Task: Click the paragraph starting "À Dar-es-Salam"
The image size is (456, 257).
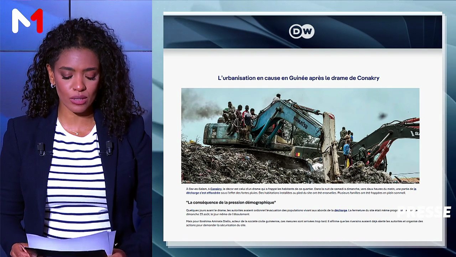Action: [301, 191]
